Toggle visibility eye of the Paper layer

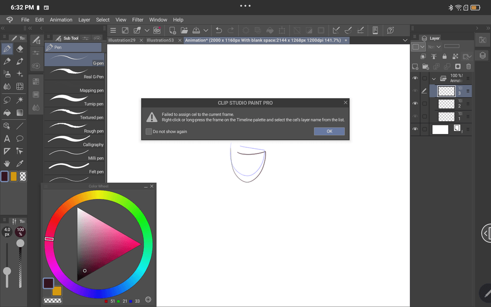pos(415,129)
